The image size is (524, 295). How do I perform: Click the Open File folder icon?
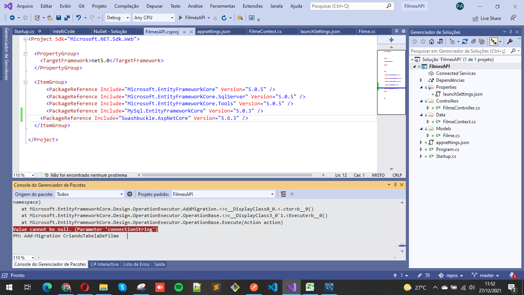coord(51,18)
